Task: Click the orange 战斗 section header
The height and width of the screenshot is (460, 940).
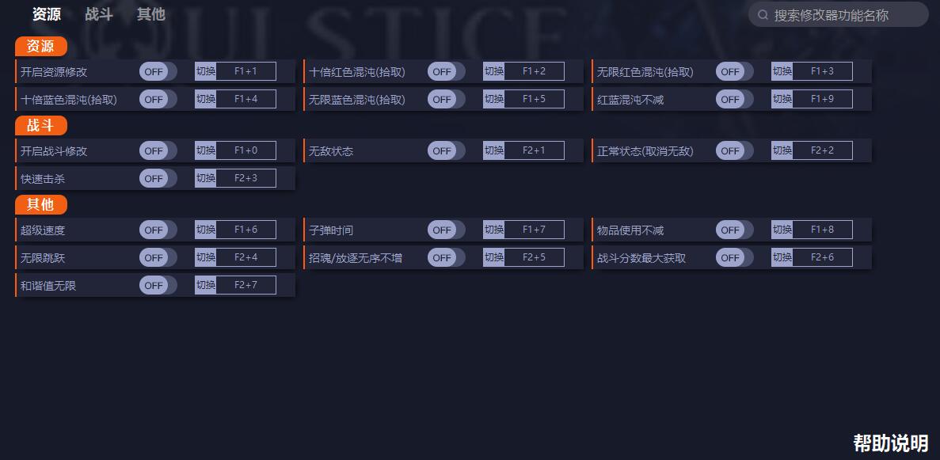Action: point(40,125)
